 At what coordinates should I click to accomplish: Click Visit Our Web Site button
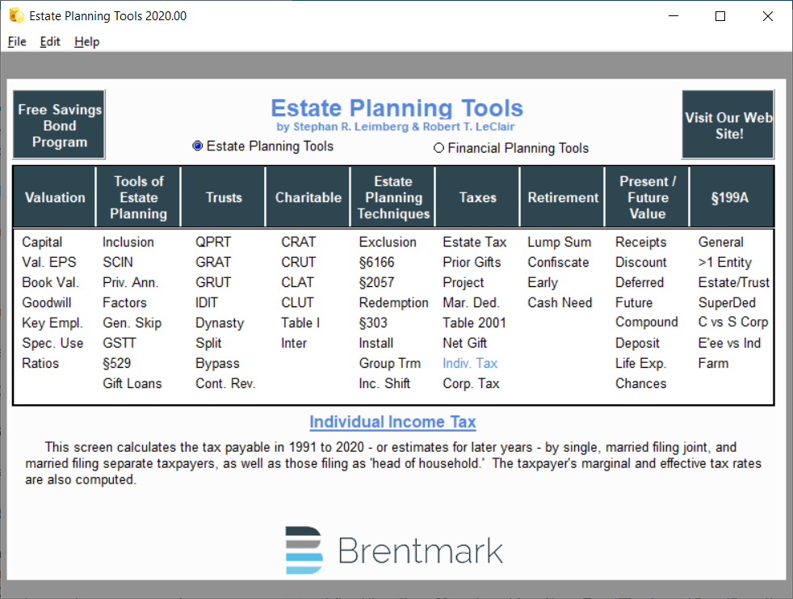(728, 124)
